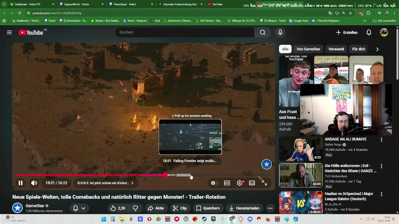
Task: Show more filter chips with the right chevron
Action: [377, 49]
